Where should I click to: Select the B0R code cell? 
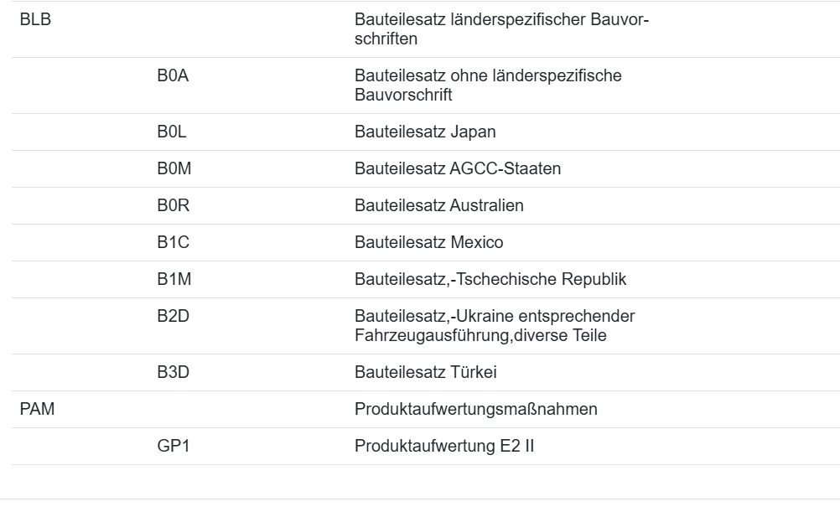click(173, 206)
